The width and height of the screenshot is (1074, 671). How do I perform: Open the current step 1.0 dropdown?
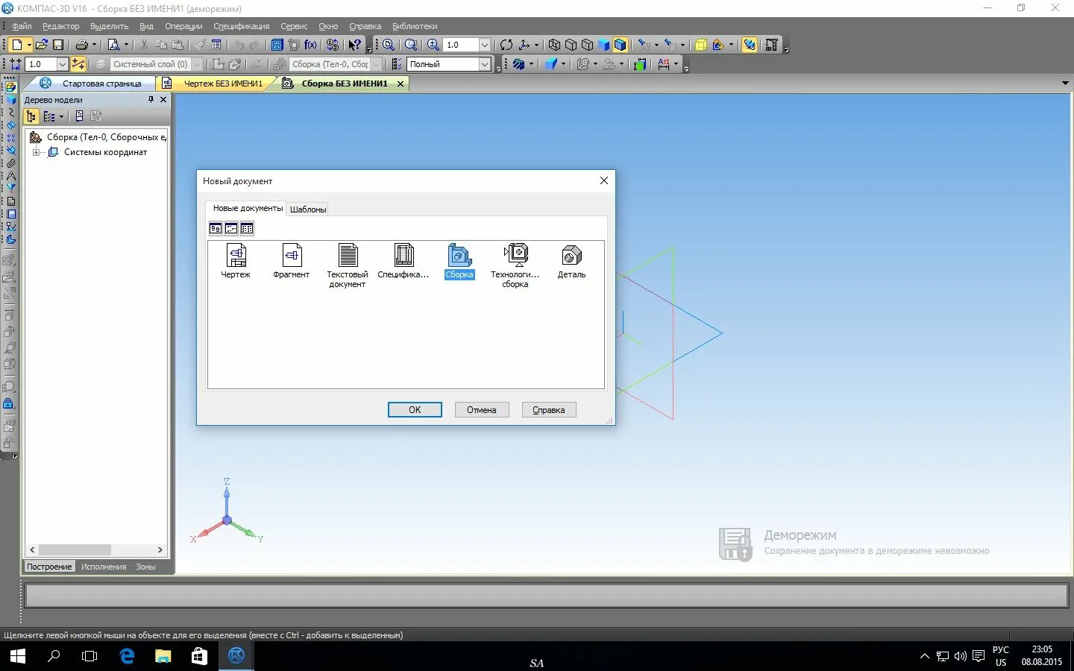click(x=63, y=64)
